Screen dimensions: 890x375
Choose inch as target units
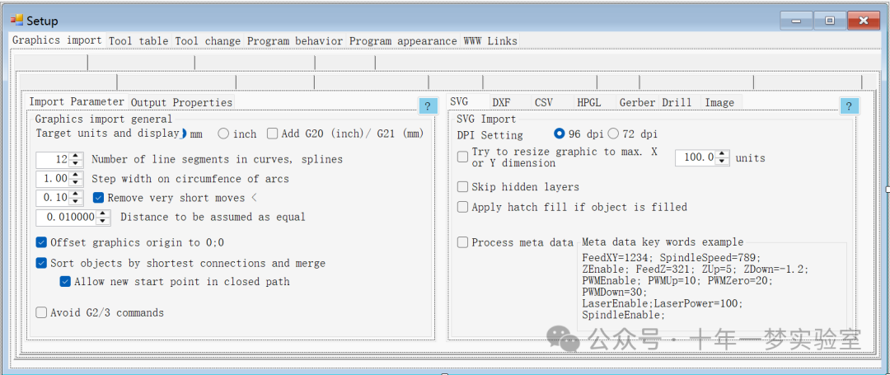coord(237,134)
